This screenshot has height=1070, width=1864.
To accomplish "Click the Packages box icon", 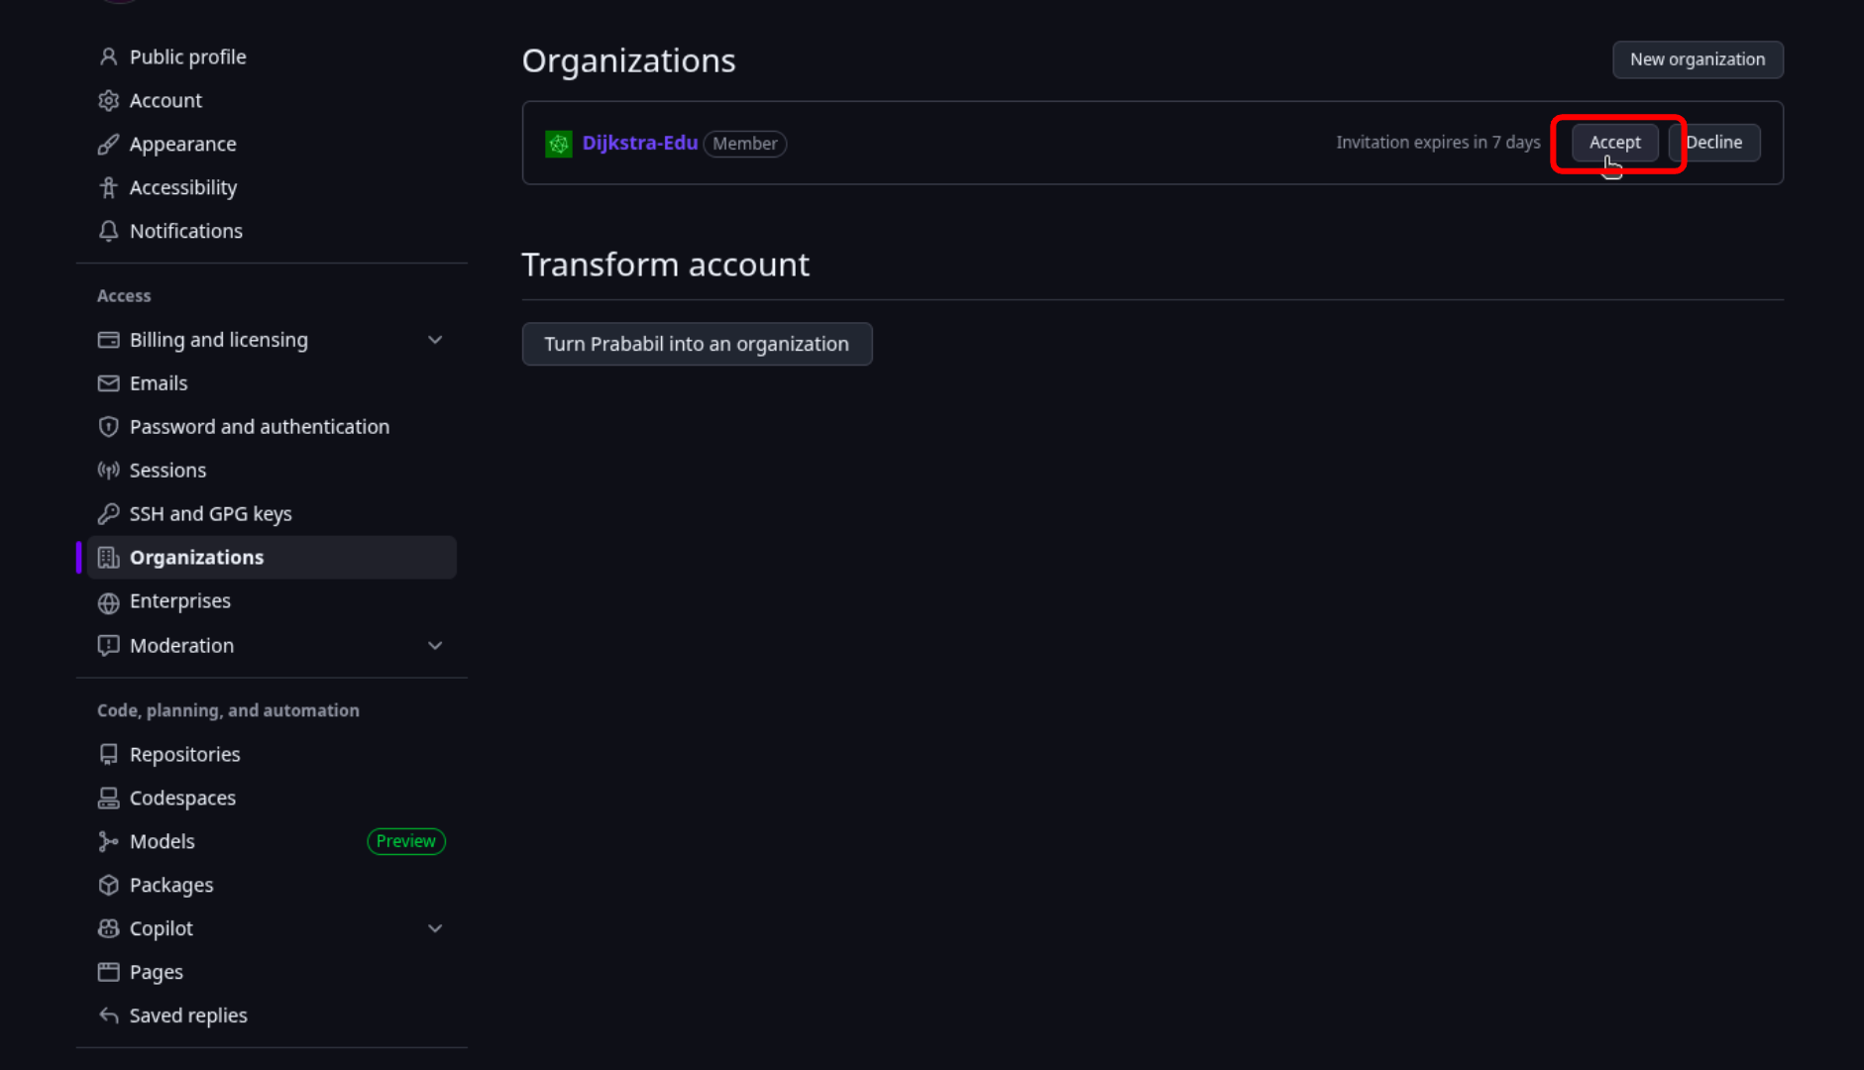I will click(x=108, y=885).
